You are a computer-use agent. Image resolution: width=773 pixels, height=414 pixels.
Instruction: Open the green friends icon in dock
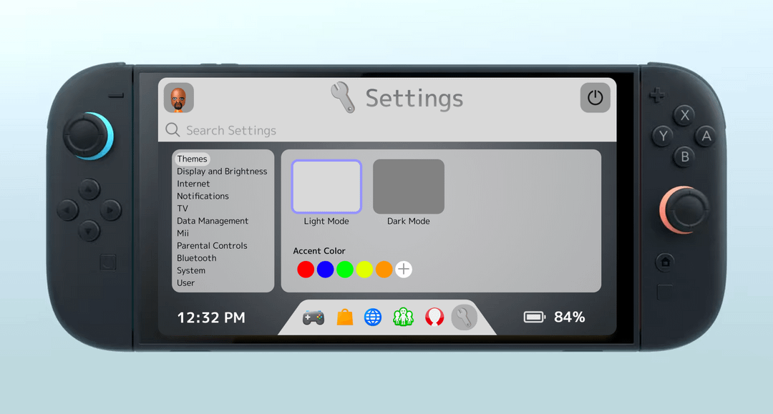tap(403, 317)
